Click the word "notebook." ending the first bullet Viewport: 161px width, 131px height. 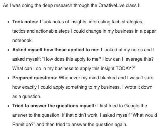point(22,41)
